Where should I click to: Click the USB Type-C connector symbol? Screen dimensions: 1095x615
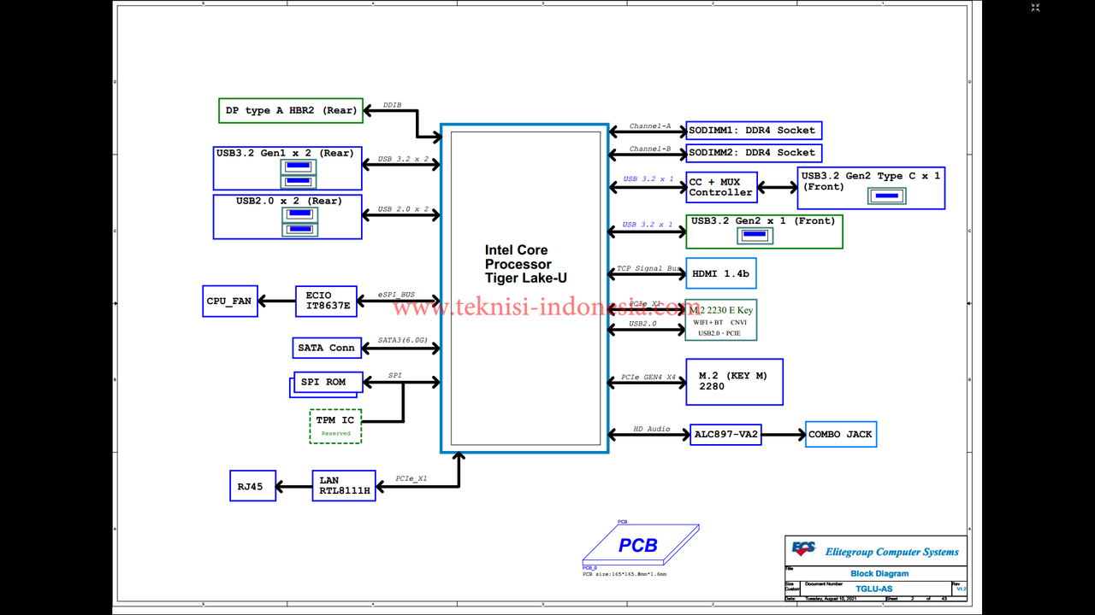pyautogui.click(x=887, y=196)
